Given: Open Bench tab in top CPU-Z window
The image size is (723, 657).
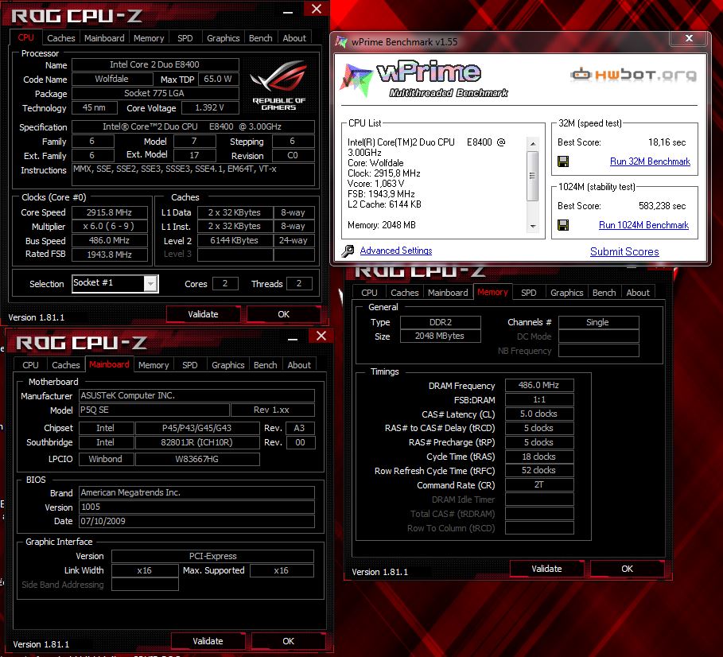Looking at the screenshot, I should tap(261, 38).
